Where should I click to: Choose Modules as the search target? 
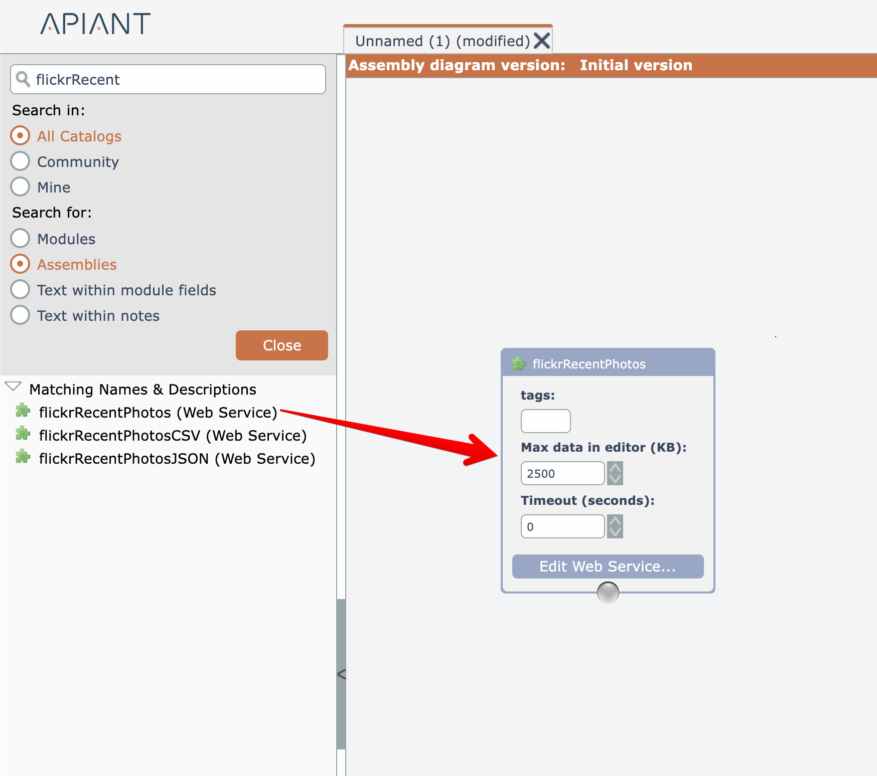pos(20,239)
